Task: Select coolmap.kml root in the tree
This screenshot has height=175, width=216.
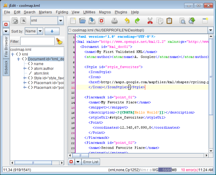Action: tap(21, 49)
